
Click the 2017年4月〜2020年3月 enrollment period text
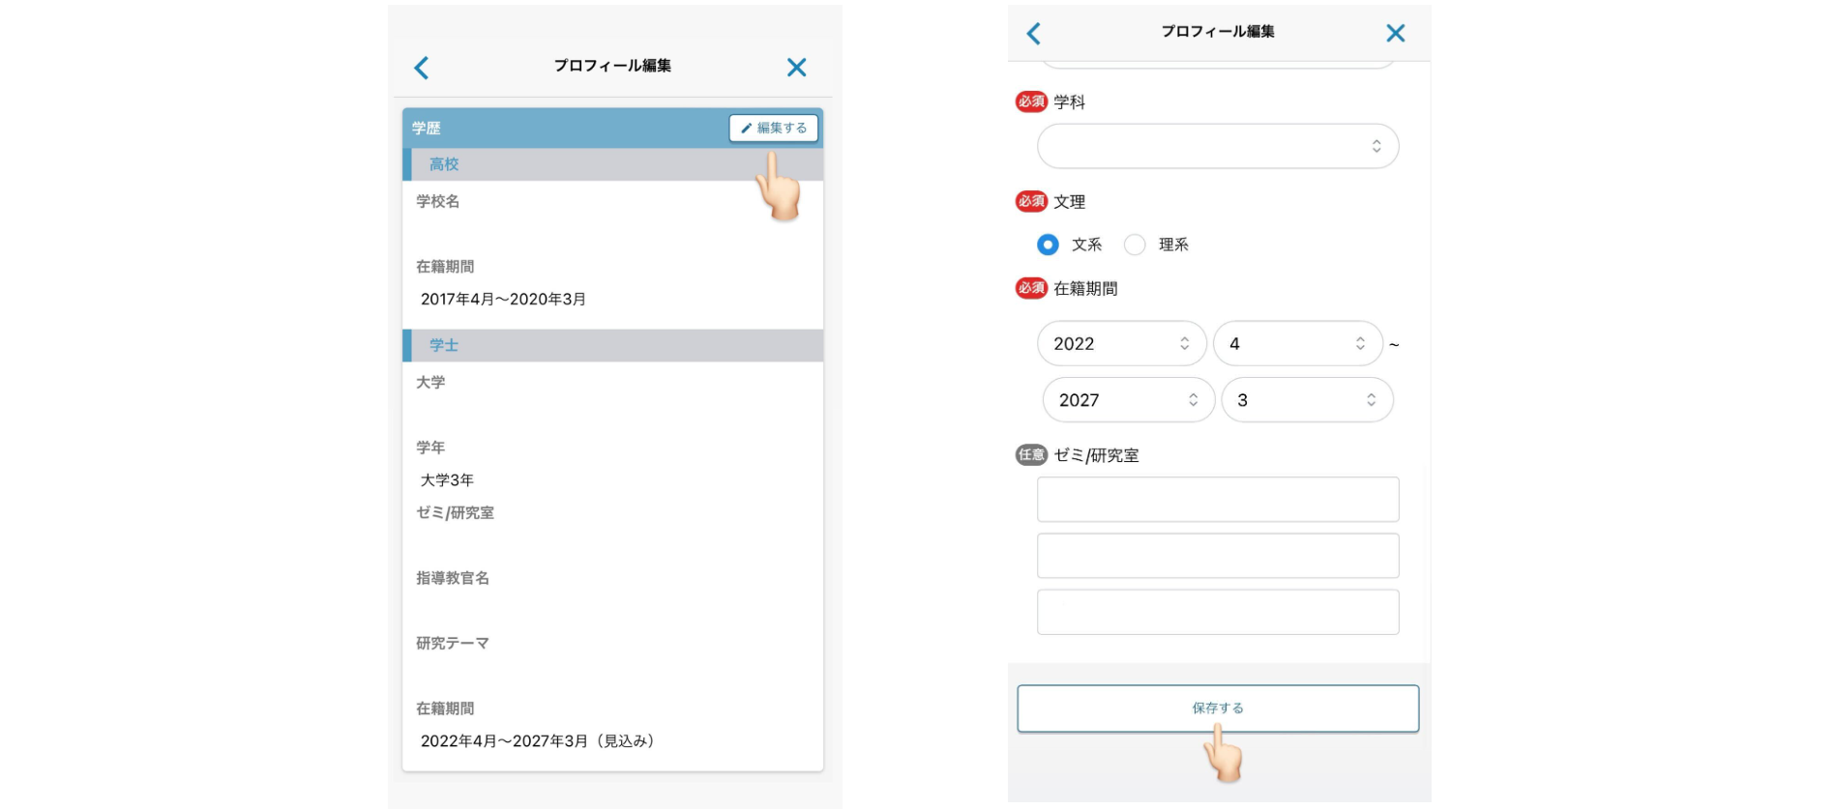point(503,300)
